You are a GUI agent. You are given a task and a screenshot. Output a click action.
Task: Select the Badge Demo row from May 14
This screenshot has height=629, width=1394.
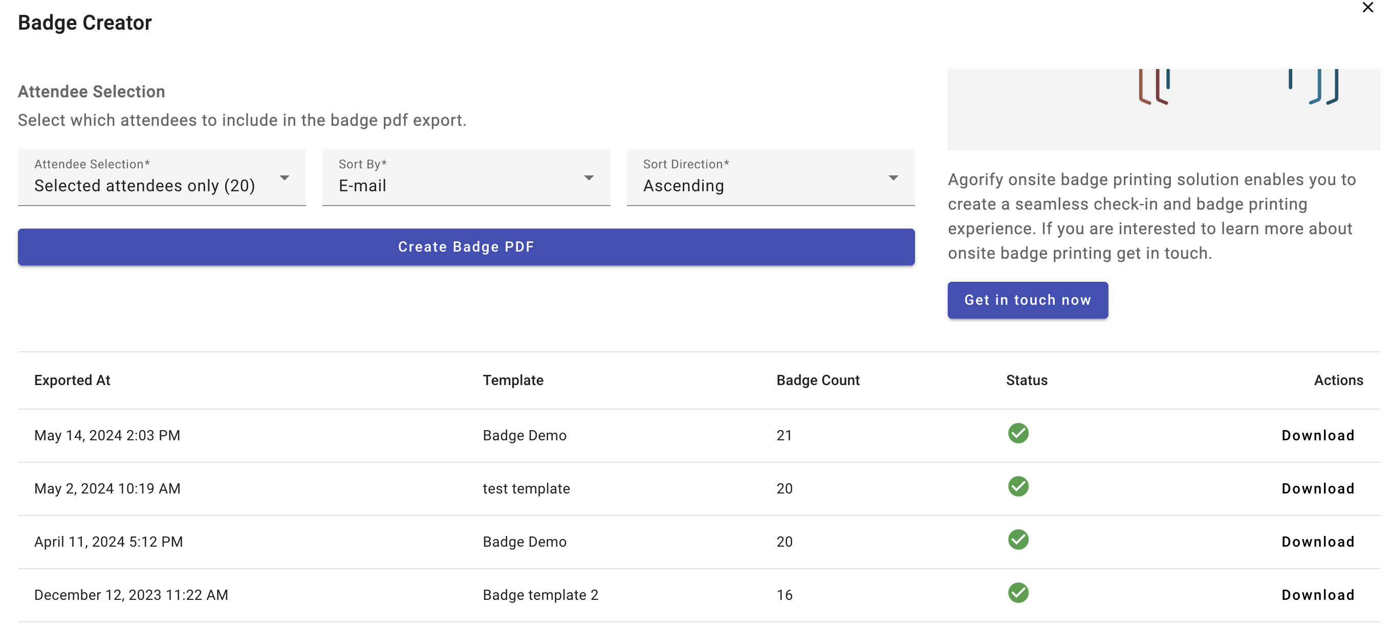[x=524, y=435]
